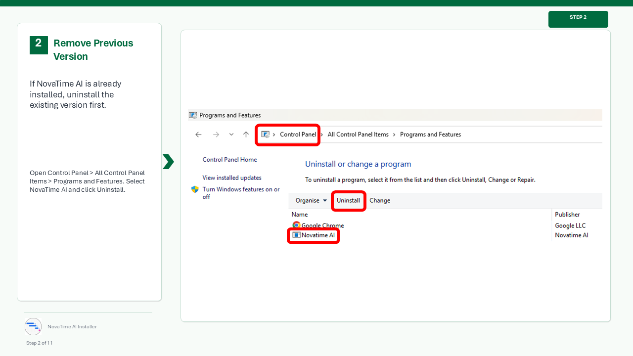Click the STEP 2 badge
The image size is (633, 356).
click(578, 19)
